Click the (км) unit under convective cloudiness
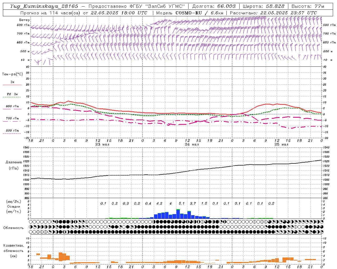Image resolution: width=337 pixels, height=269 pixels. (x=13, y=256)
